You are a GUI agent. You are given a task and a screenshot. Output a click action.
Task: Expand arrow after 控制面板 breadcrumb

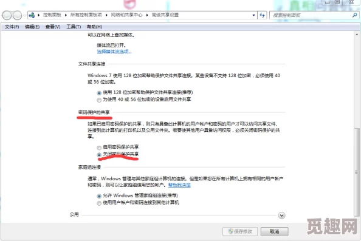66,15
